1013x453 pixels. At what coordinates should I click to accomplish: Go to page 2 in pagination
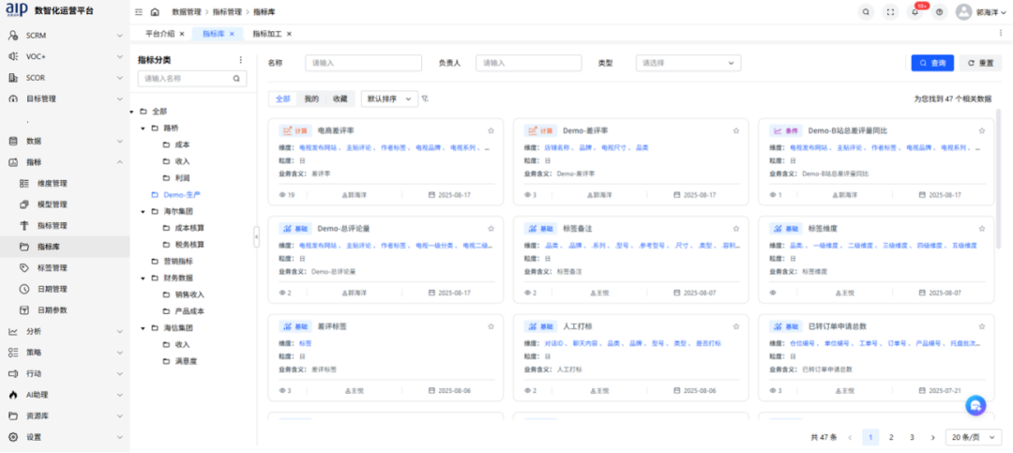891,437
